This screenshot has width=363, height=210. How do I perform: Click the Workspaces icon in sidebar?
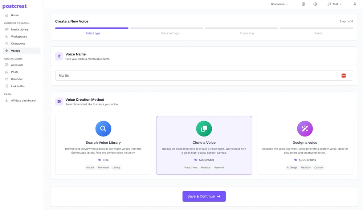7,37
